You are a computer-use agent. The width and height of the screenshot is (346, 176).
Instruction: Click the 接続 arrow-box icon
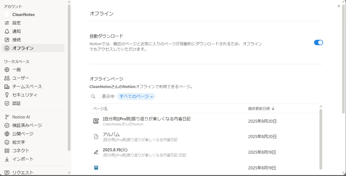click(x=7, y=40)
